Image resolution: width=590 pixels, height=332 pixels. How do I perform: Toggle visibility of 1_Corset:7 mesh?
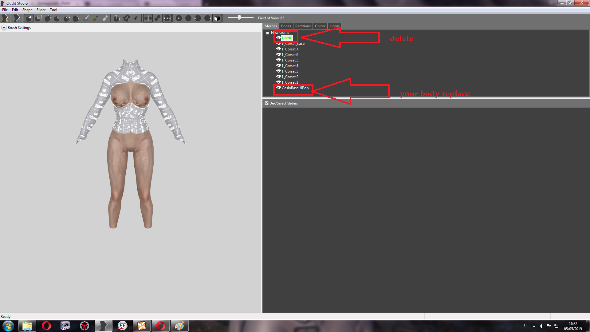tap(278, 49)
